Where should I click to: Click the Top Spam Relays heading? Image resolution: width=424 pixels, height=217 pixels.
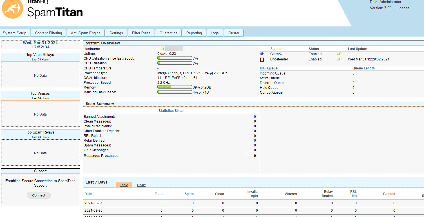click(x=40, y=132)
